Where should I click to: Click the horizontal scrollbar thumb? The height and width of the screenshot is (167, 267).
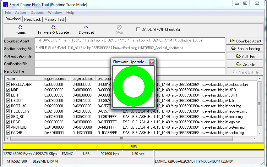122,139
